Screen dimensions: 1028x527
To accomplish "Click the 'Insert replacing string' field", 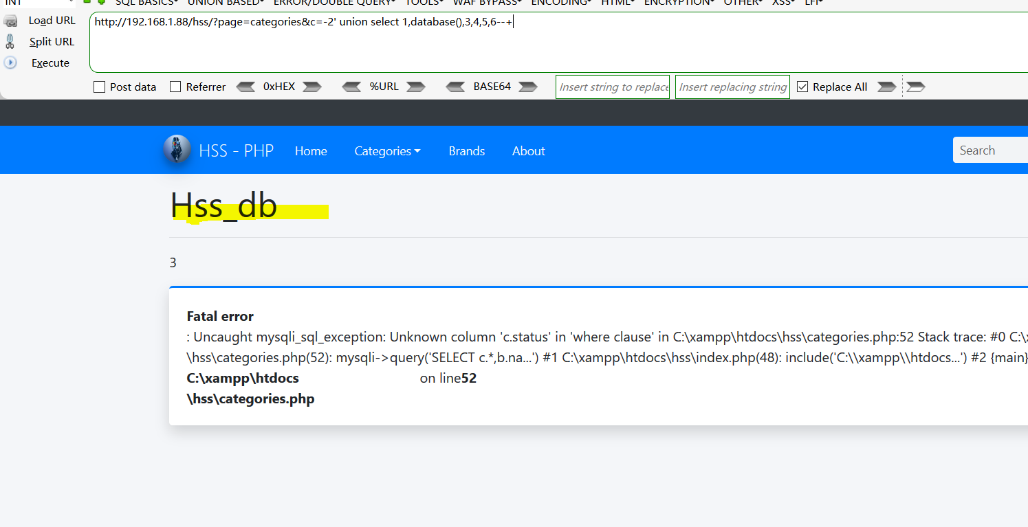I will click(732, 87).
